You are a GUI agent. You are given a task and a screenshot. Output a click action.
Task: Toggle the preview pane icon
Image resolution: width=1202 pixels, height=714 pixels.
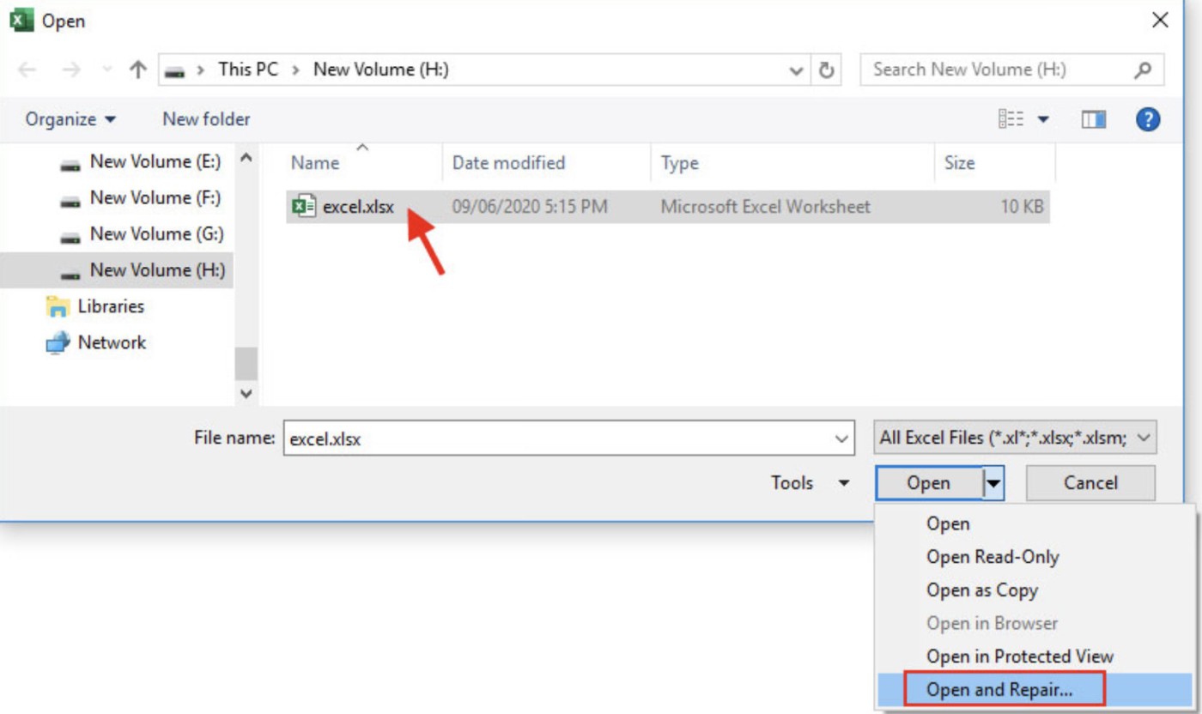pos(1093,120)
